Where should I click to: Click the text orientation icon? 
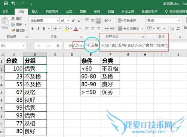coord(107,20)
